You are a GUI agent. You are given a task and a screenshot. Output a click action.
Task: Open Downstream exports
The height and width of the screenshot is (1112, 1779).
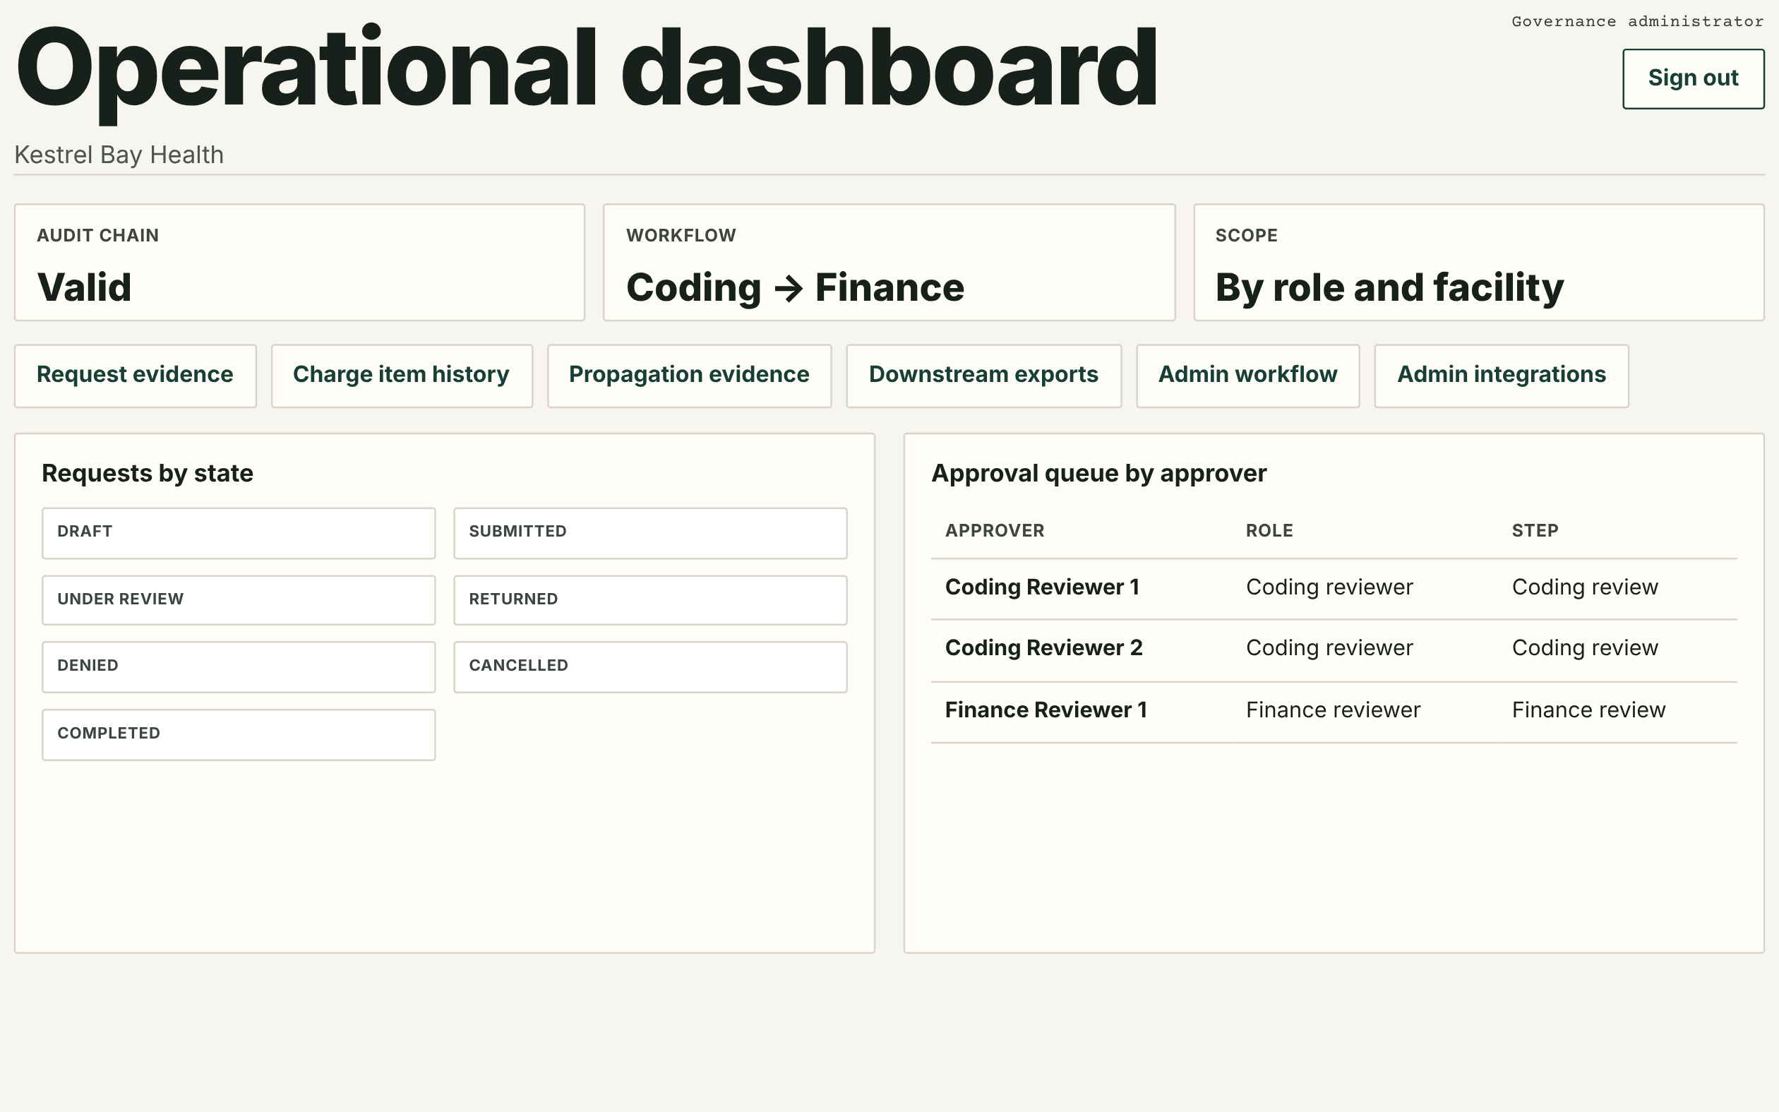tap(983, 375)
